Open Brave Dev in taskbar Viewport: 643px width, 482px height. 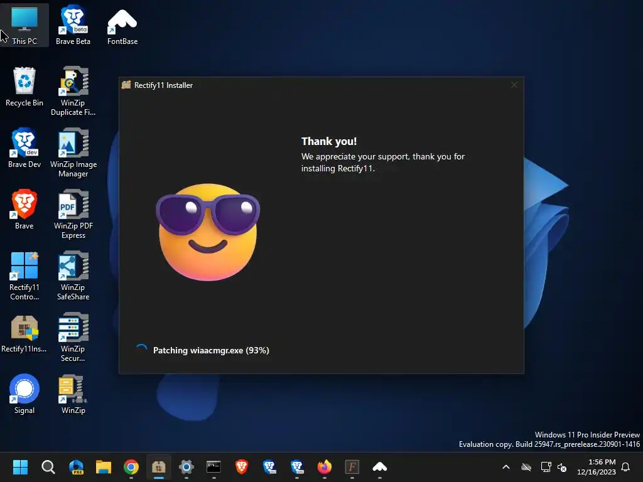(269, 467)
